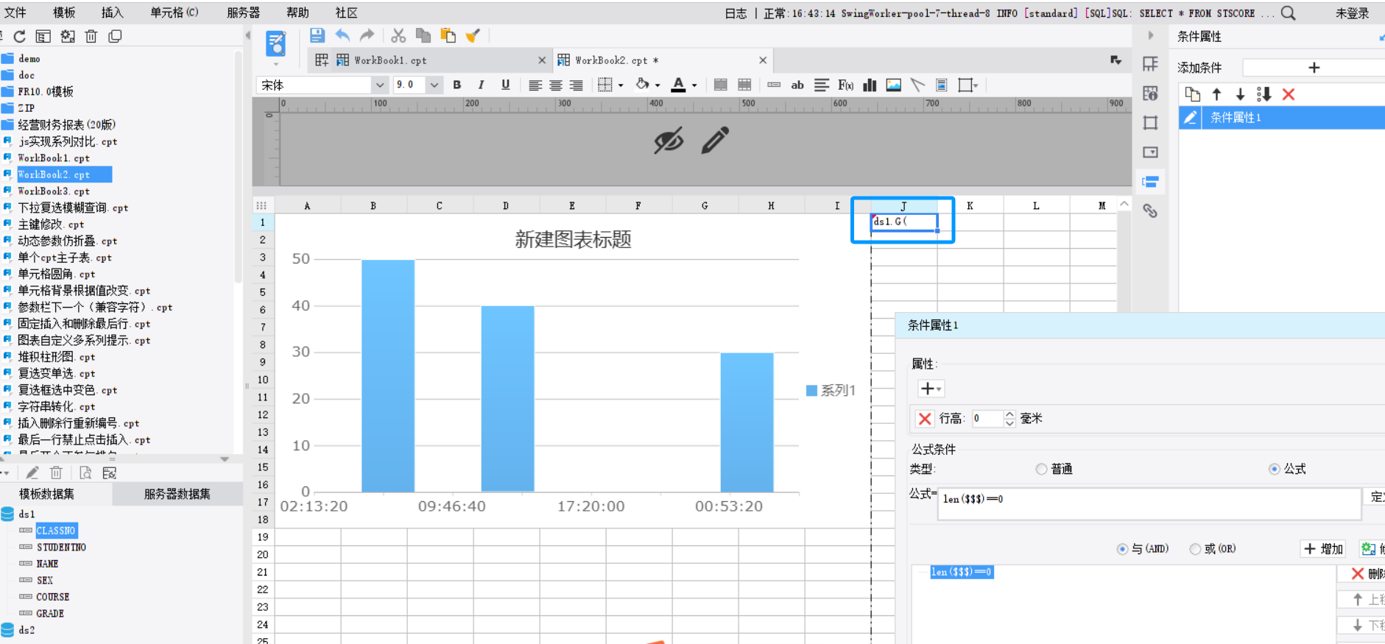Click into the formula input field
1385x644 pixels.
[x=1149, y=503]
